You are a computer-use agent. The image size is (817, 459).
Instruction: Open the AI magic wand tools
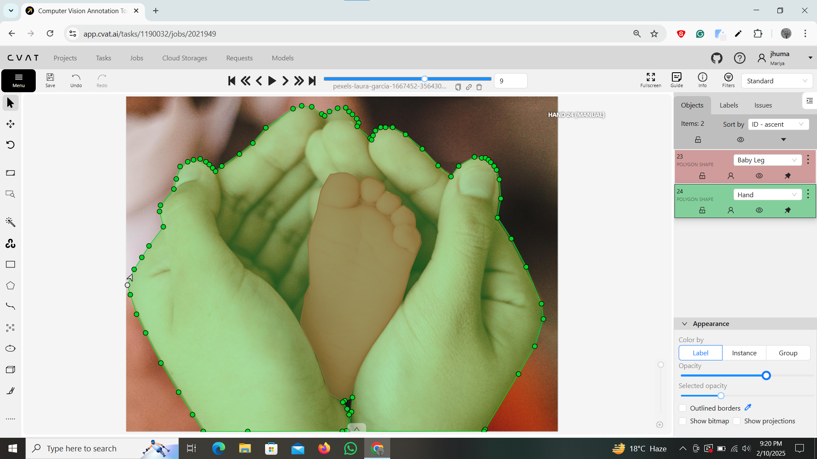(x=10, y=222)
